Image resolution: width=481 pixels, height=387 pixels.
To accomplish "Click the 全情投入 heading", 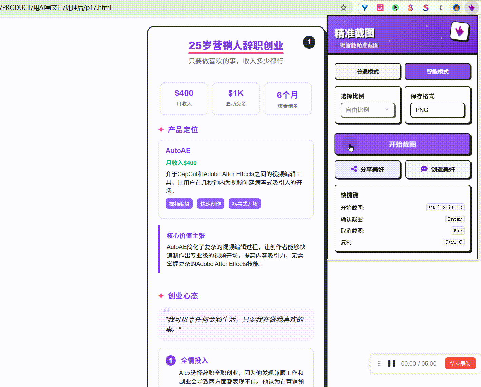I will 194,361.
